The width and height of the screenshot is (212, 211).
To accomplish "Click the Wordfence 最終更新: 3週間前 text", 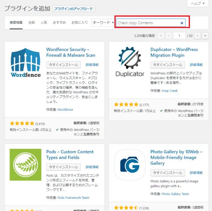I will [x=86, y=123].
